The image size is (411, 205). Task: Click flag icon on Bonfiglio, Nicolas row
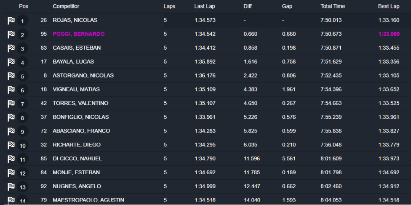click(x=11, y=117)
